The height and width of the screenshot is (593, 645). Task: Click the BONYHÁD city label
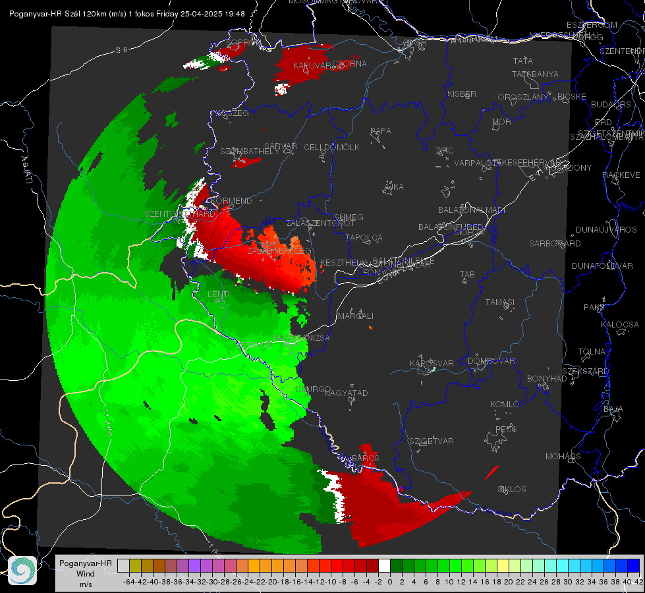547,379
